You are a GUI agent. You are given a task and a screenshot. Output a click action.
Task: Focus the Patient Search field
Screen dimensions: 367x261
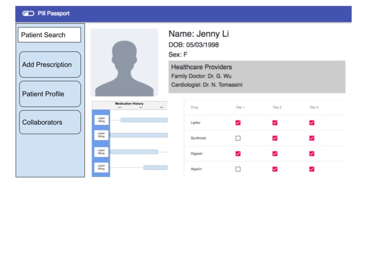click(x=50, y=35)
